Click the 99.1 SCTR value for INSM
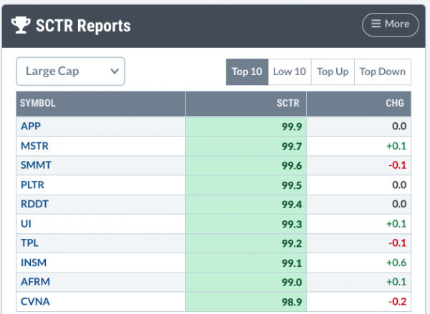Viewport: 430px width, 314px height. pyautogui.click(x=292, y=263)
